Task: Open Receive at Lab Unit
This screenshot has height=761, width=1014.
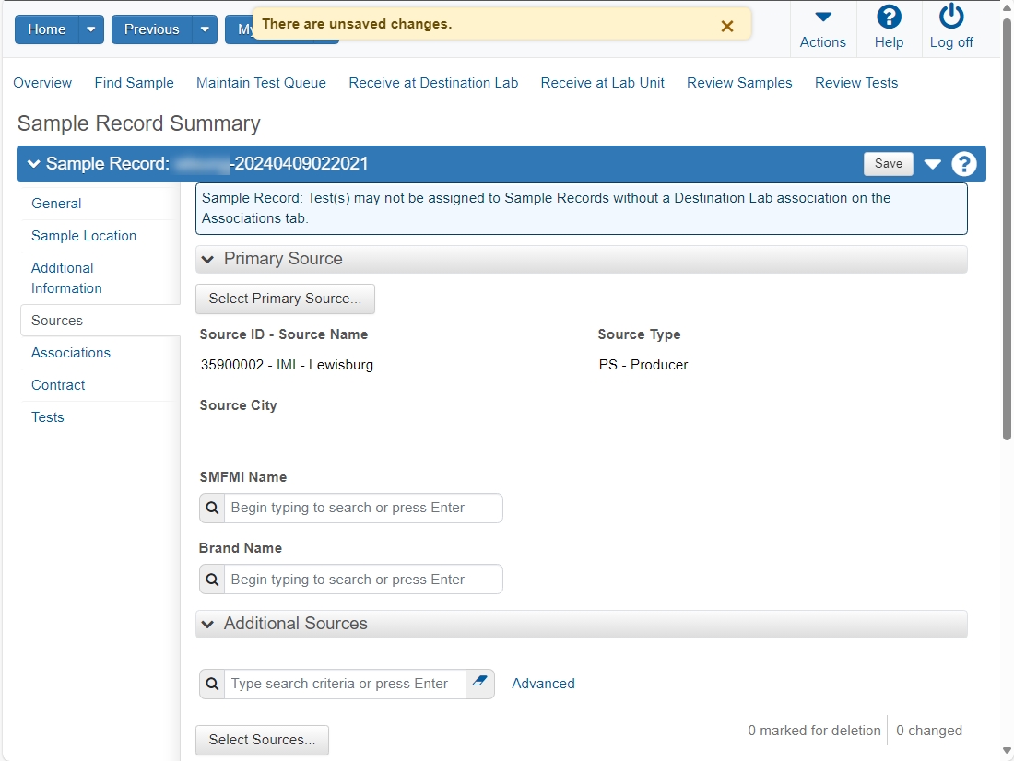Action: (x=602, y=83)
